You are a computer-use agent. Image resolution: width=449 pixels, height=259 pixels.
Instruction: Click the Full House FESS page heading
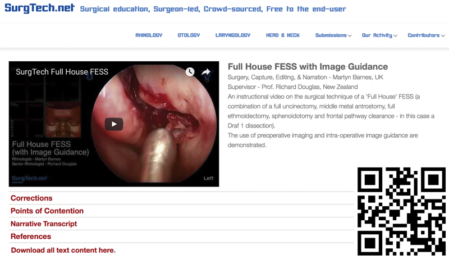(308, 67)
